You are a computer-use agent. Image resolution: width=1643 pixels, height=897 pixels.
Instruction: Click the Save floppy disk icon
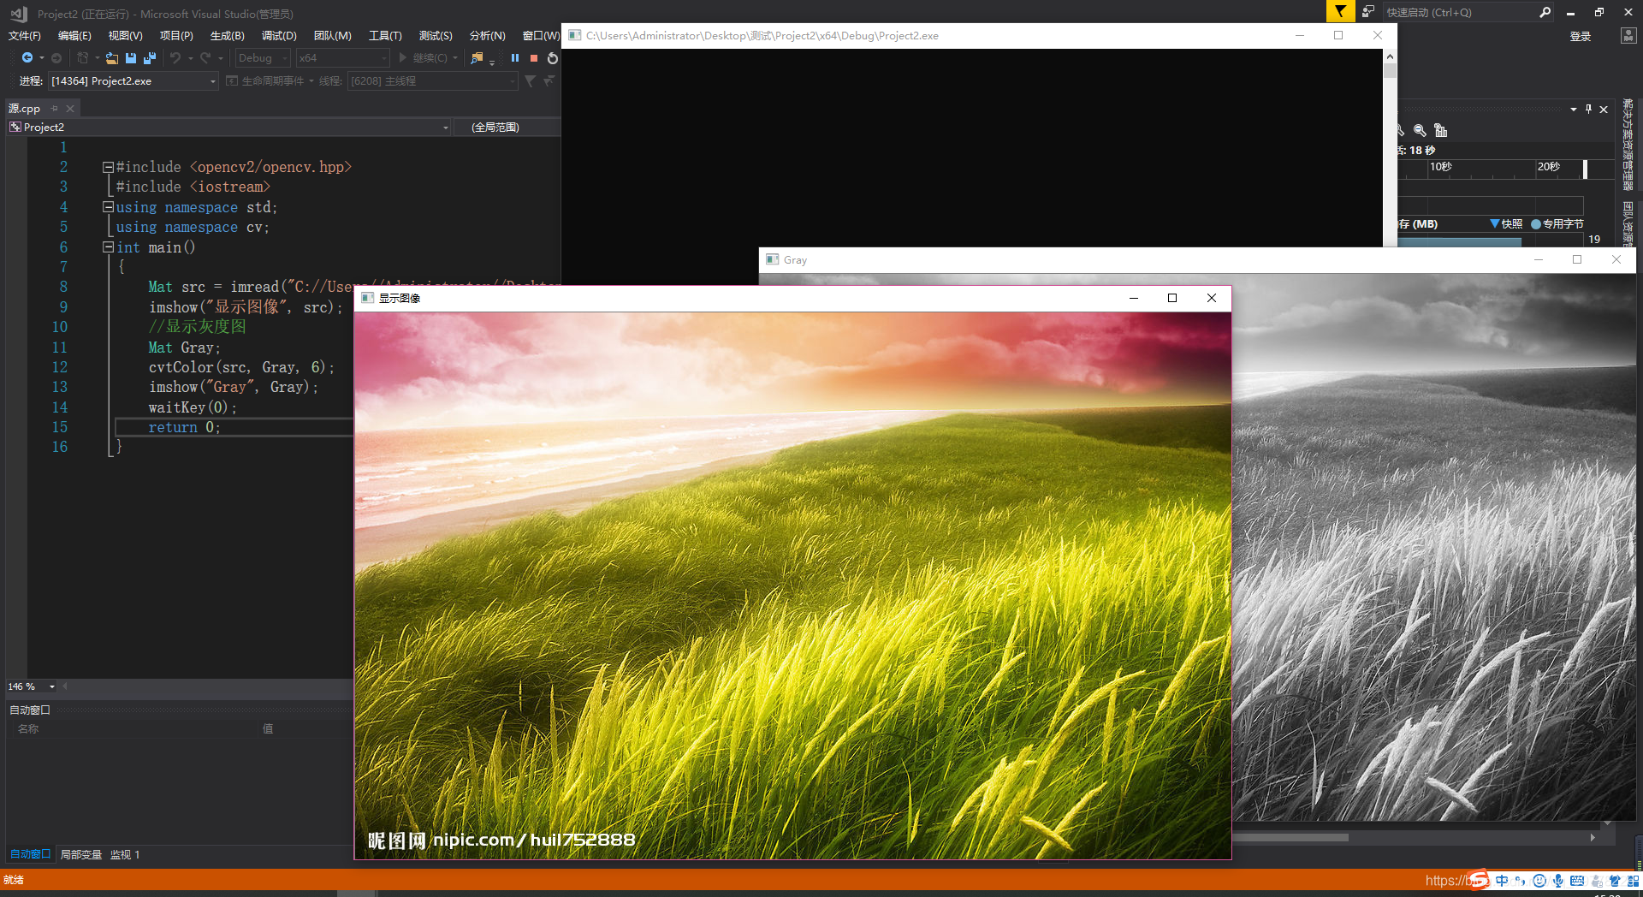click(131, 57)
